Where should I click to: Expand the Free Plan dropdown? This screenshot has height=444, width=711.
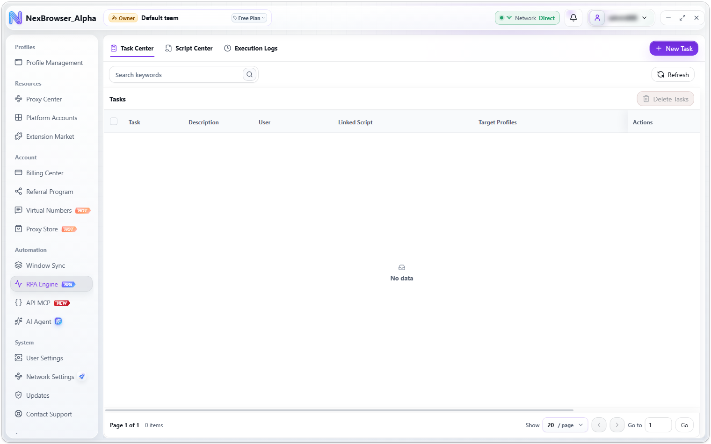[249, 18]
